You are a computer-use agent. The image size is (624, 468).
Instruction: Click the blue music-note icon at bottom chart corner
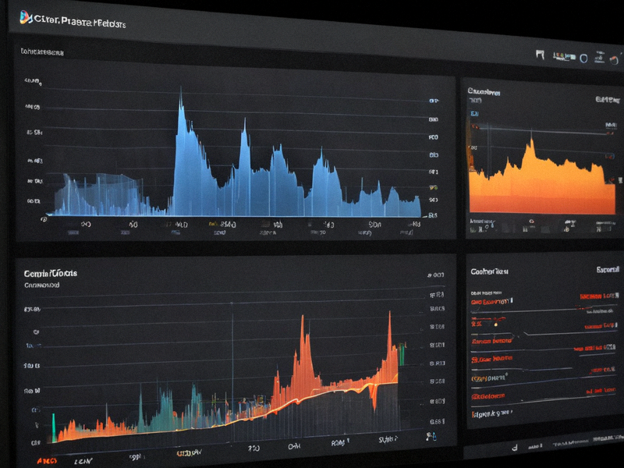431,437
